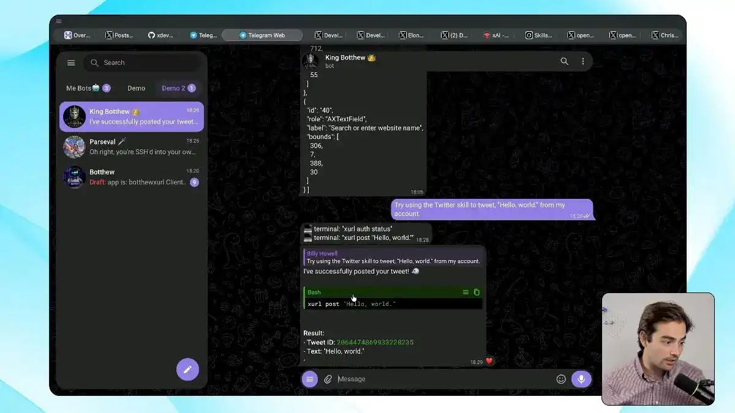This screenshot has height=413, width=735.
Task: Click the heart reaction on the bot message
Action: click(489, 361)
